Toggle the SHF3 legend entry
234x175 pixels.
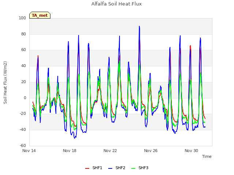click(140, 168)
